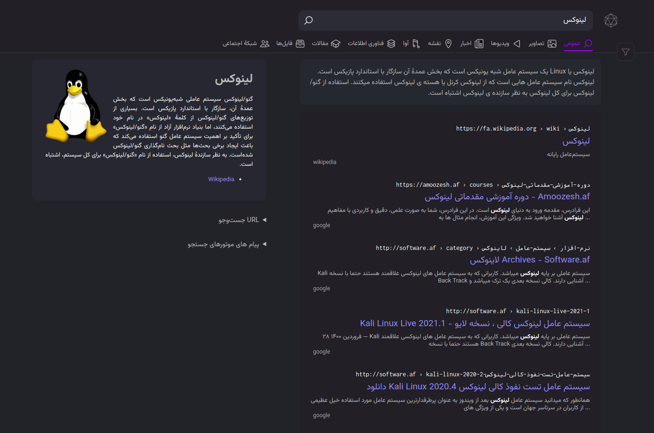Expand the URL جست‌وجو section
The width and height of the screenshot is (654, 433).
242,220
